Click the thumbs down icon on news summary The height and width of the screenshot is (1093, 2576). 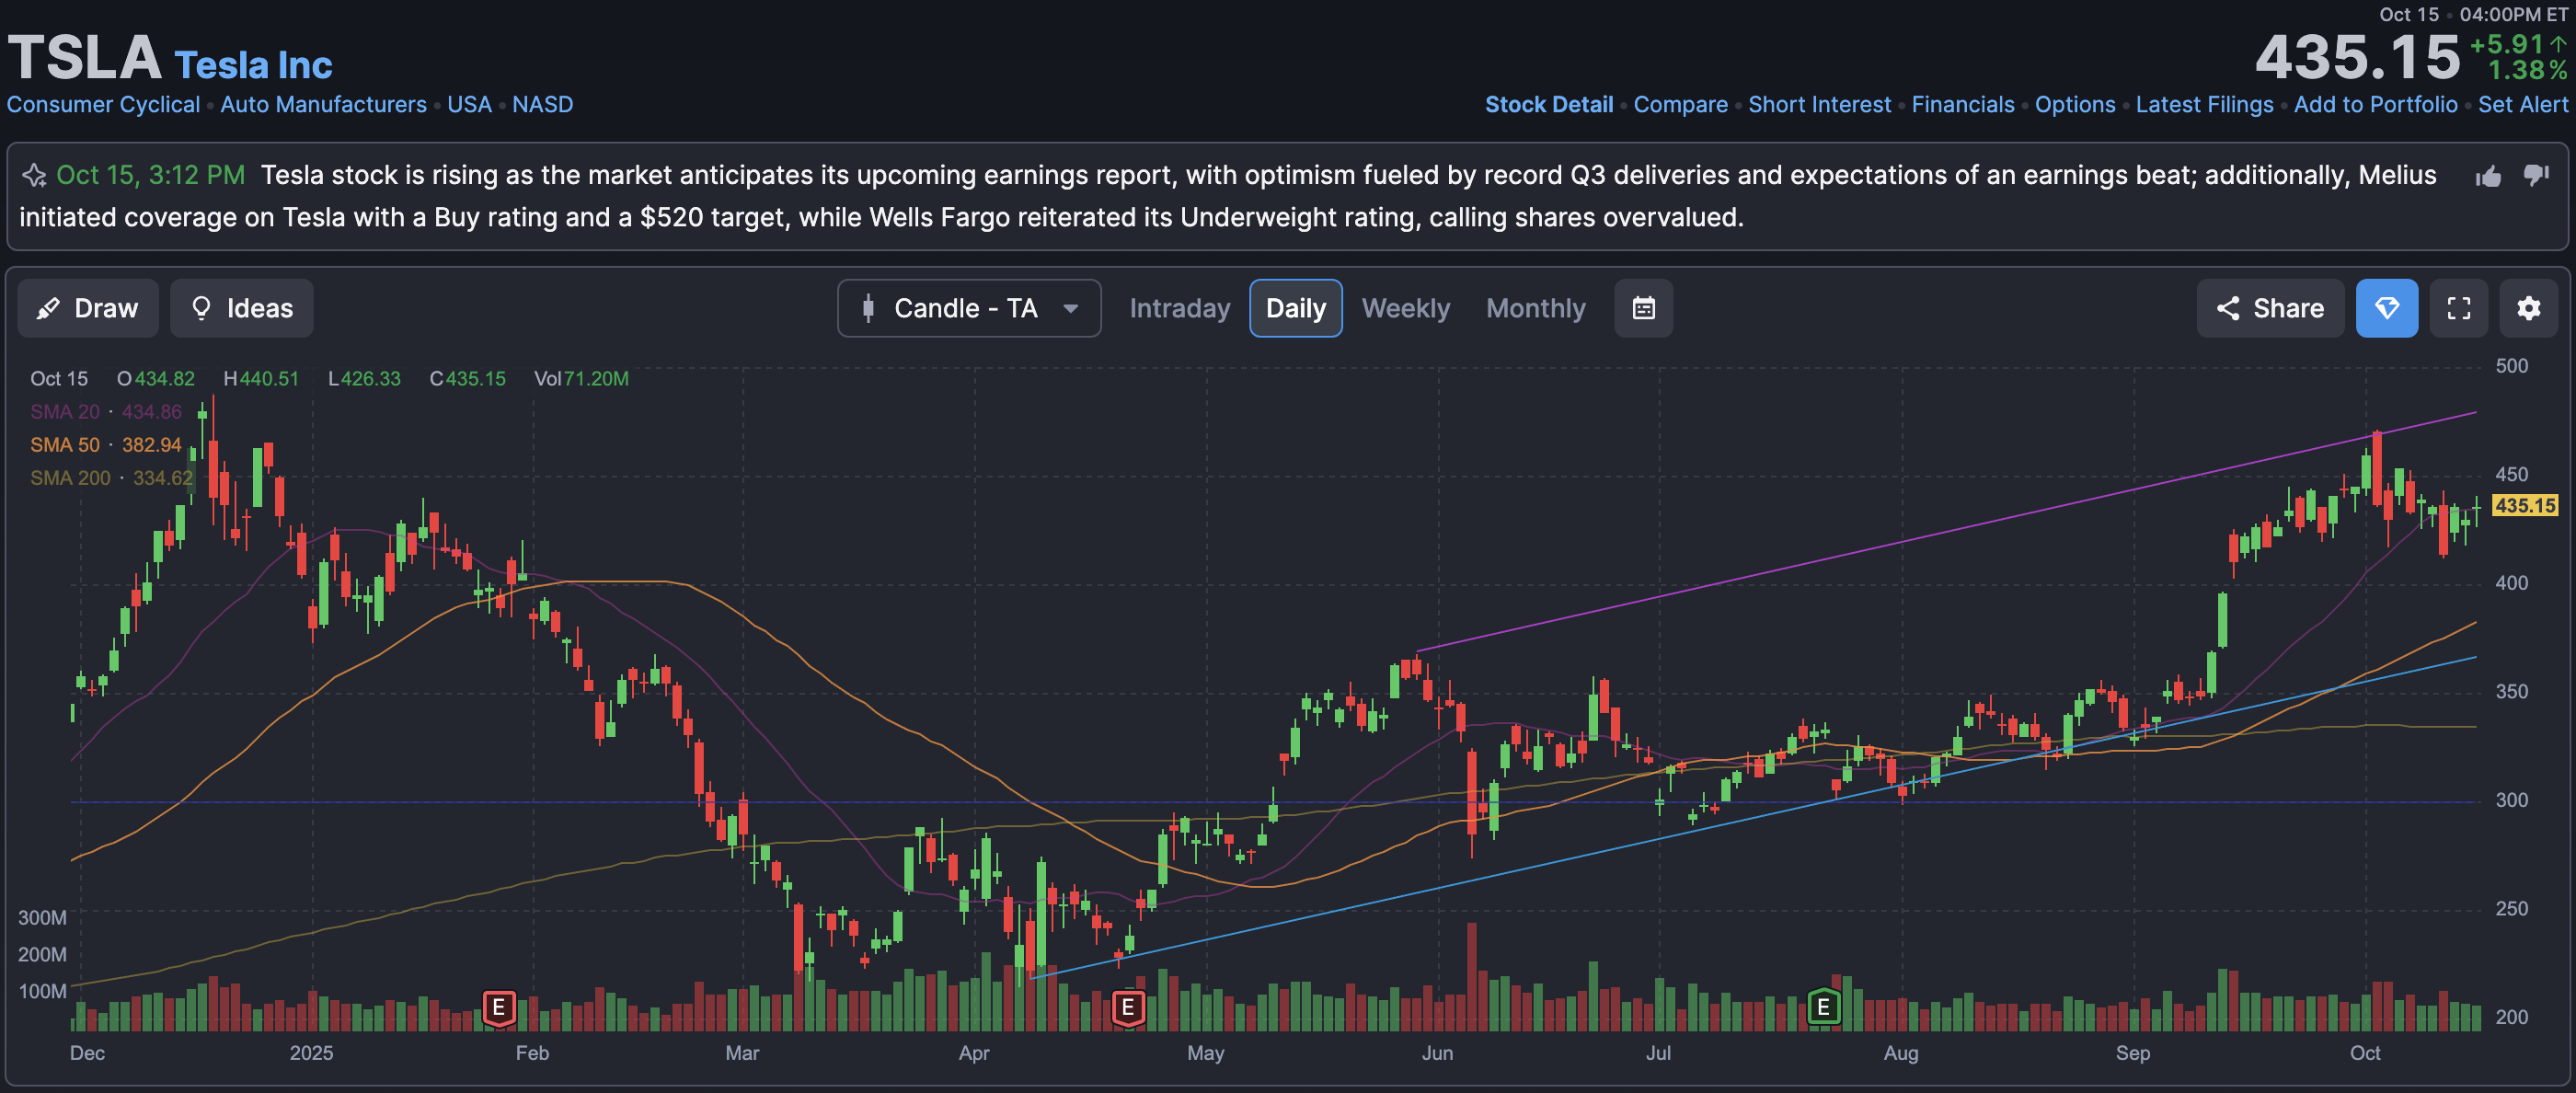pos(2536,175)
